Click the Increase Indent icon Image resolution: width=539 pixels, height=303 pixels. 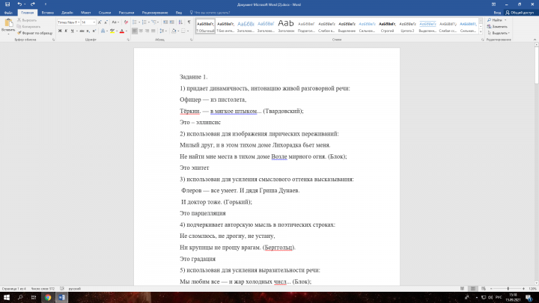pos(171,22)
